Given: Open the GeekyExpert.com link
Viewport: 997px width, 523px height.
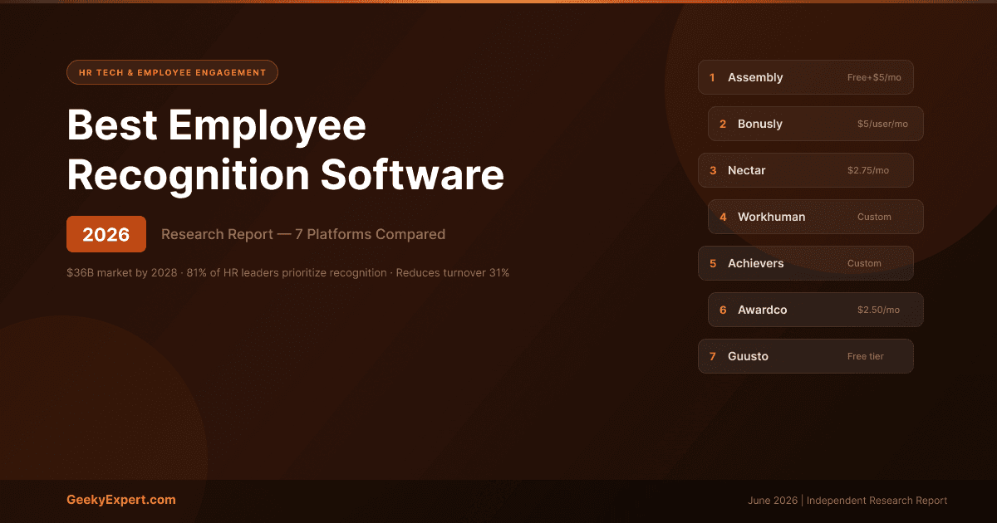Looking at the screenshot, I should click(121, 500).
